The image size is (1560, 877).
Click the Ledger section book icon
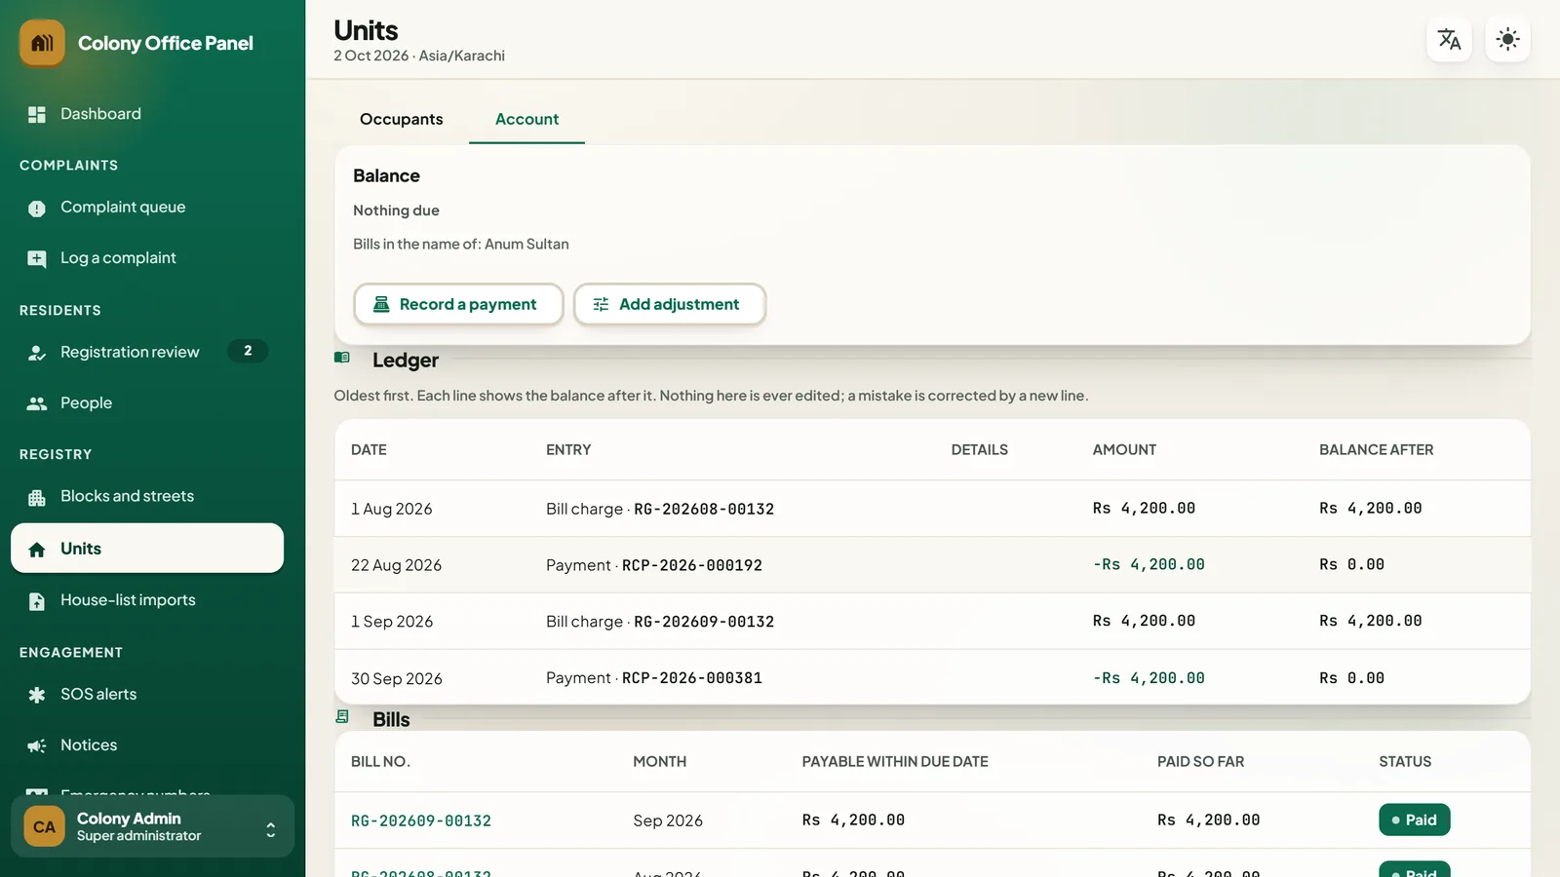pyautogui.click(x=342, y=358)
